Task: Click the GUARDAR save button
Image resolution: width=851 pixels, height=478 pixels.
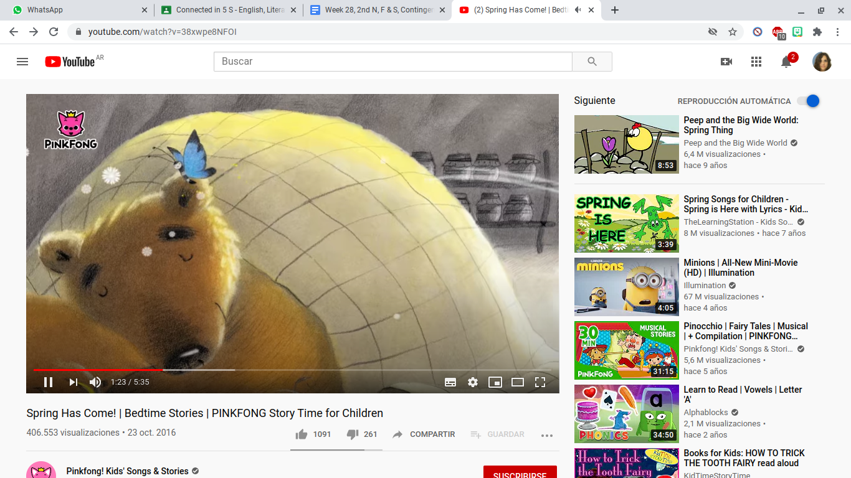Action: [497, 434]
